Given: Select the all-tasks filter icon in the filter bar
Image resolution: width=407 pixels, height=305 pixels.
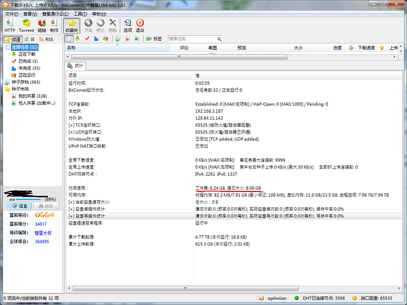Looking at the screenshot, I should click(69, 38).
